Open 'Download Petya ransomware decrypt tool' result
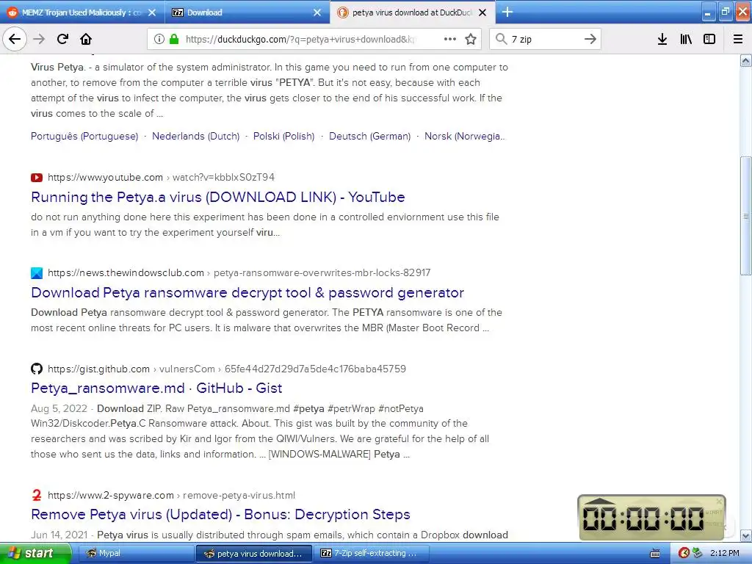Screen dimensions: 752x564 [x=247, y=292]
